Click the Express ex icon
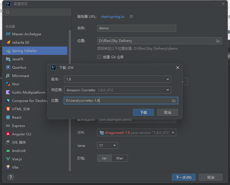This screenshot has width=230, height=185. [x=8, y=126]
